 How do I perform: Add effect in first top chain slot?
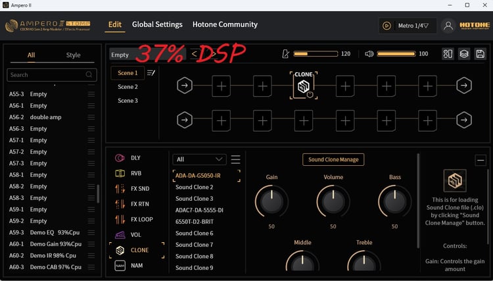[x=222, y=86]
